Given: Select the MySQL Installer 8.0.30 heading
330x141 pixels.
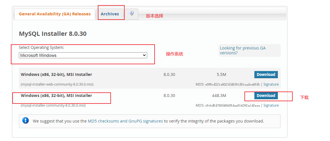Looking at the screenshot, I should tap(52, 34).
